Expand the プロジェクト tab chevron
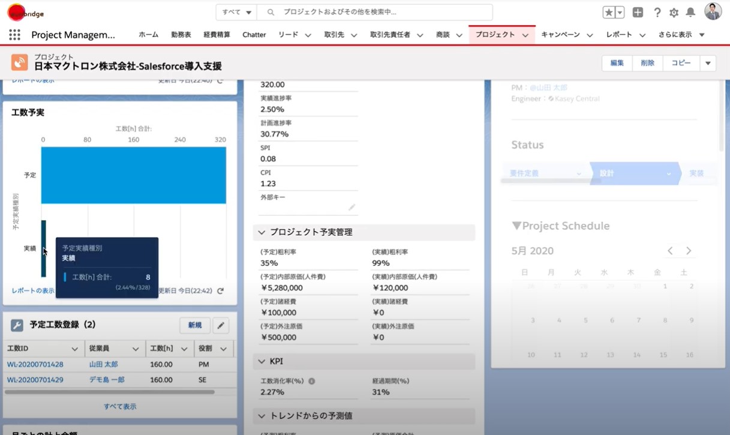This screenshot has height=435, width=730. (525, 35)
